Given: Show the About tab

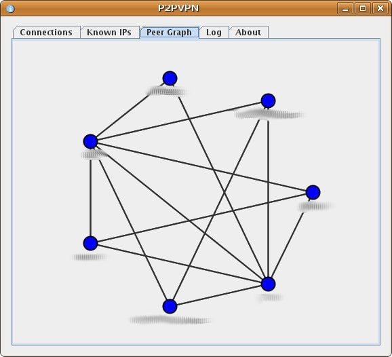Looking at the screenshot, I should click(248, 33).
